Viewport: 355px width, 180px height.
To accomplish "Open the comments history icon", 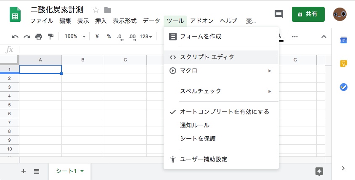I will click(x=278, y=14).
